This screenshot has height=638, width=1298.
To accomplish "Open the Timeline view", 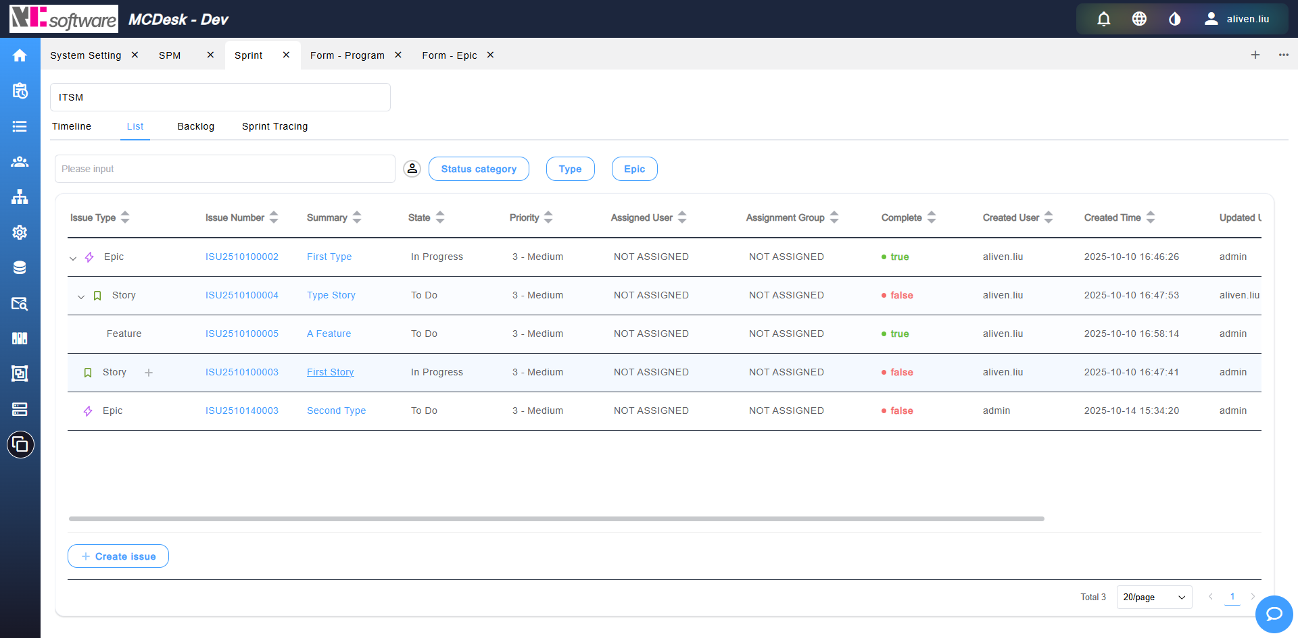I will tap(72, 126).
